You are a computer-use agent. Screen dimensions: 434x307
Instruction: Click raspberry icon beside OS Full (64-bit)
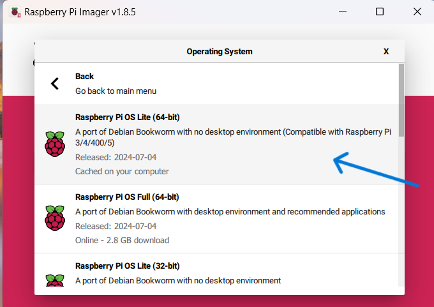pyautogui.click(x=55, y=218)
